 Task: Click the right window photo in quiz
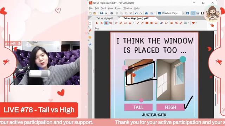click(171, 80)
